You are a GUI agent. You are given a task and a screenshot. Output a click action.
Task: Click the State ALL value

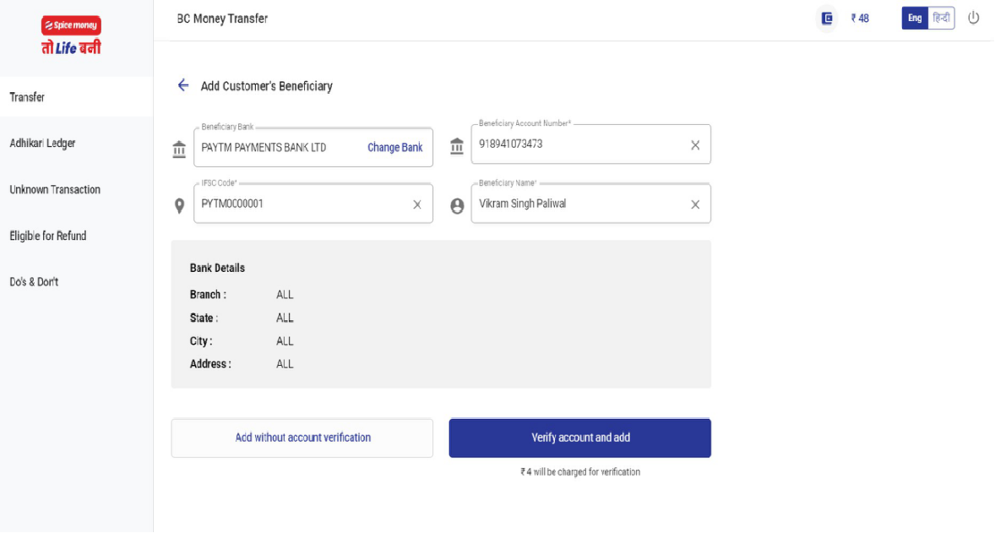click(285, 318)
